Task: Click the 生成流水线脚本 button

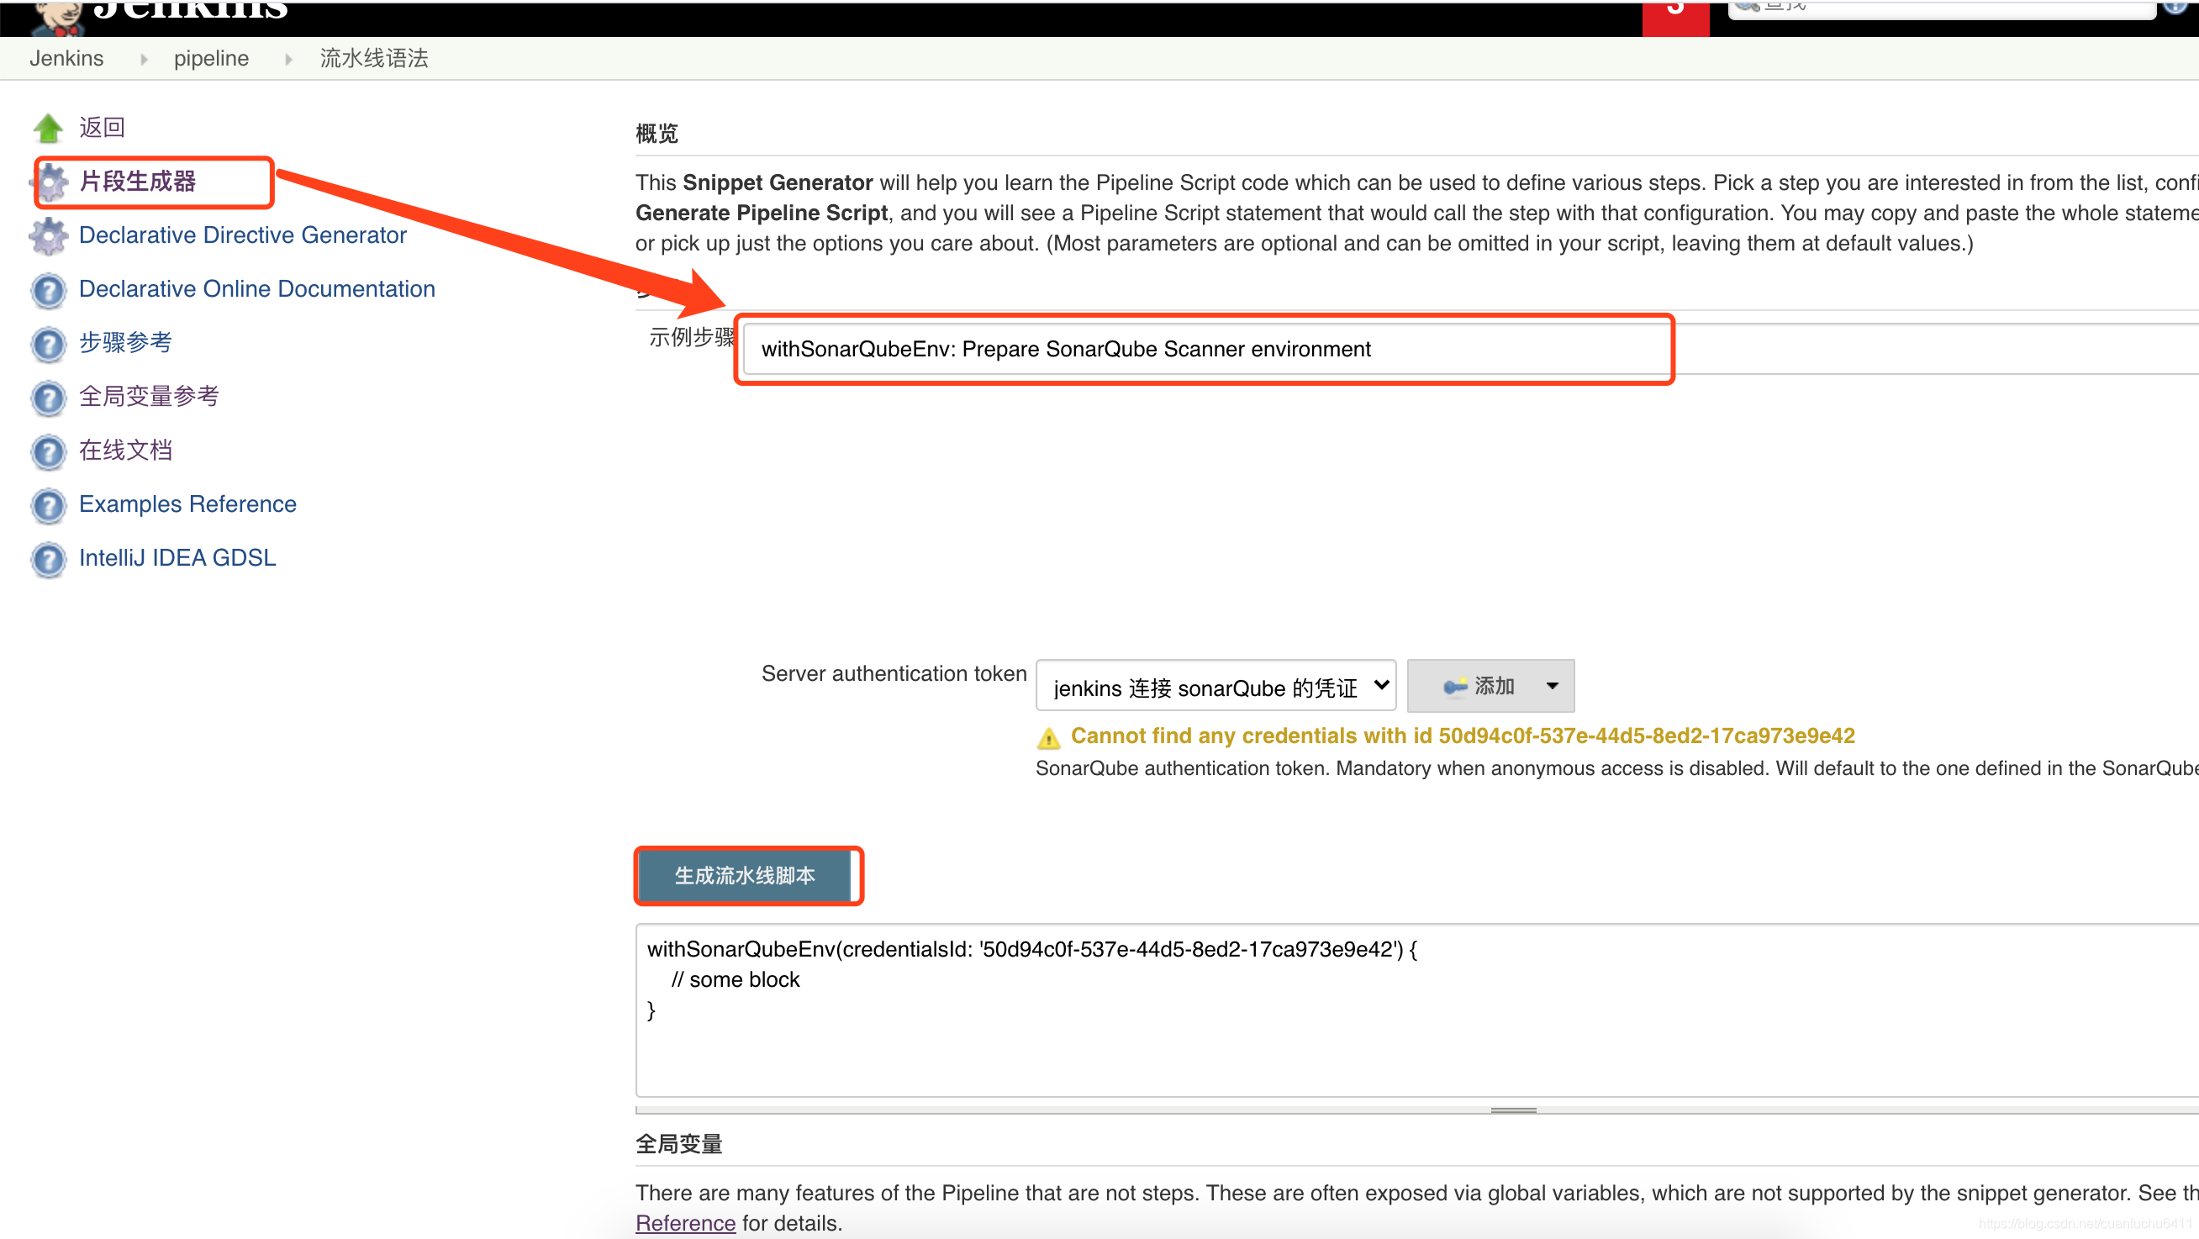Action: 747,875
